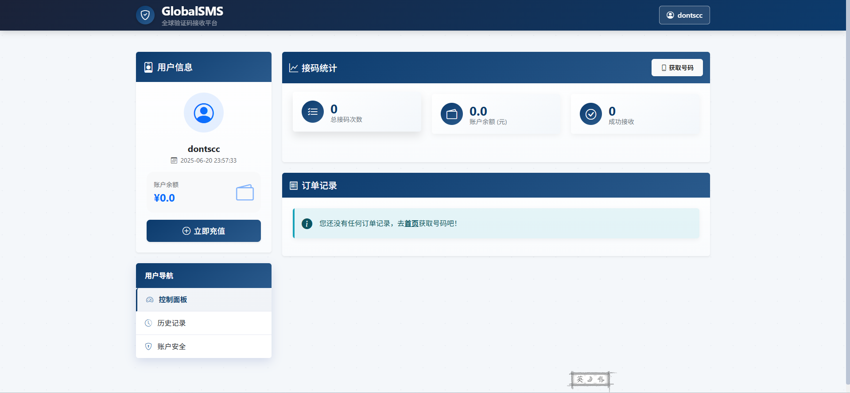Click the input method indicator 英

point(580,379)
